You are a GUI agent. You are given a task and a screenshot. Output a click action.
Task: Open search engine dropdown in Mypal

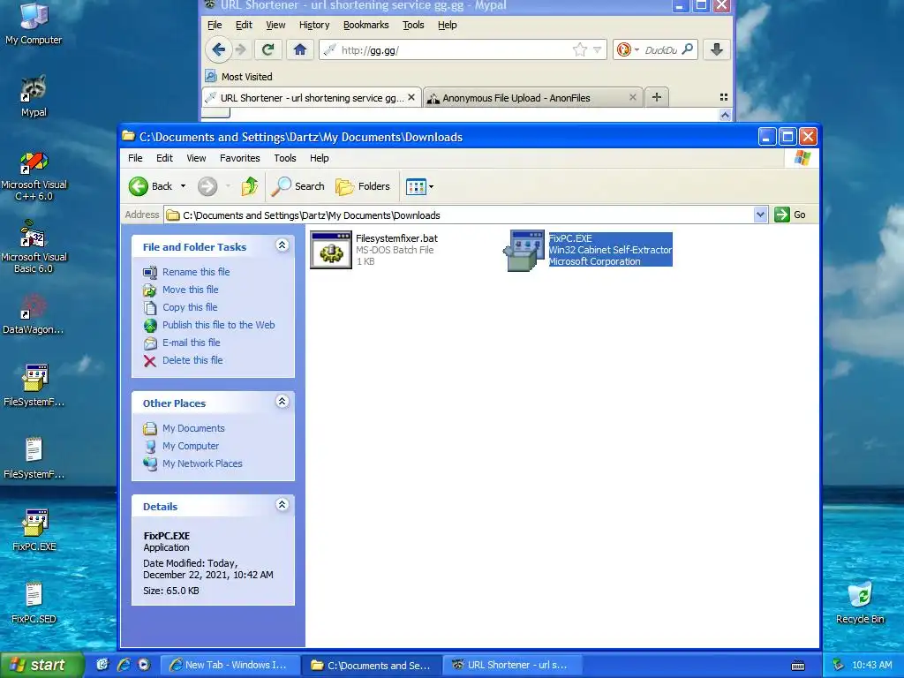point(637,49)
